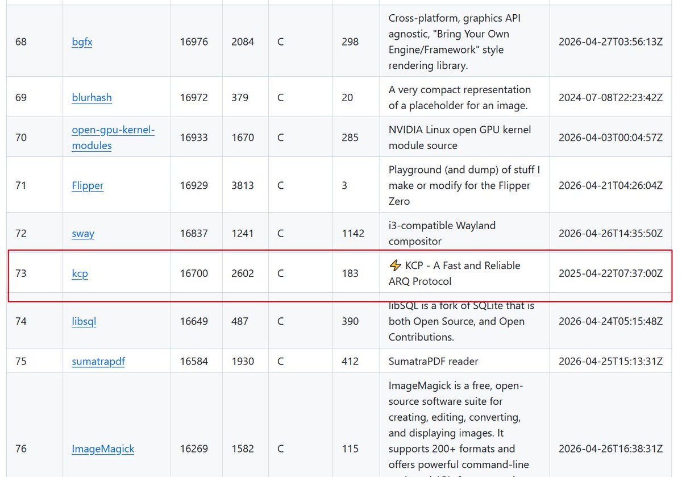This screenshot has height=477, width=682.
Task: Click timestamp 2026-04-03T00:04:57Z
Action: pyautogui.click(x=610, y=138)
